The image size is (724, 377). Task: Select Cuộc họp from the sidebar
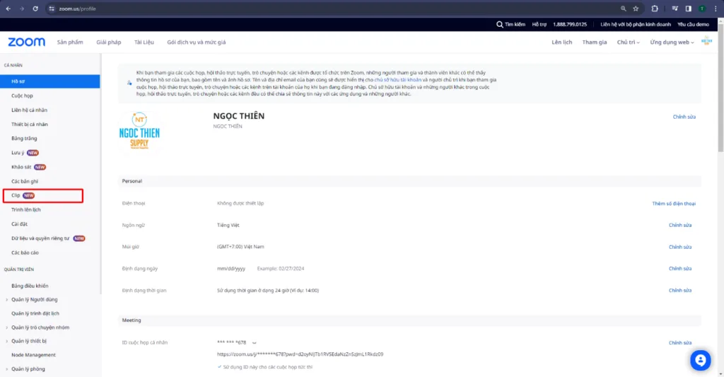tap(22, 95)
